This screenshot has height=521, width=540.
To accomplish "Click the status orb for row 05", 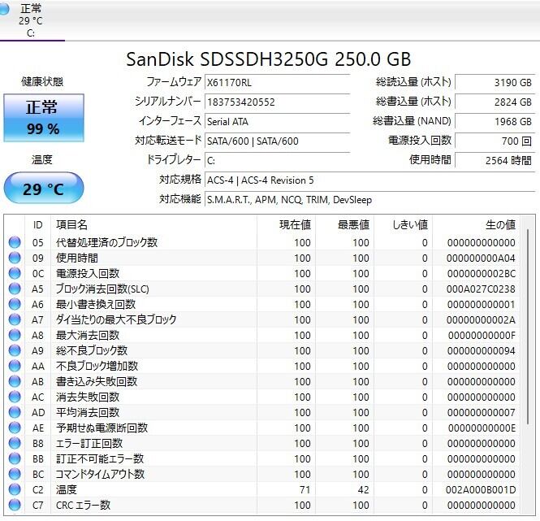I will point(15,242).
